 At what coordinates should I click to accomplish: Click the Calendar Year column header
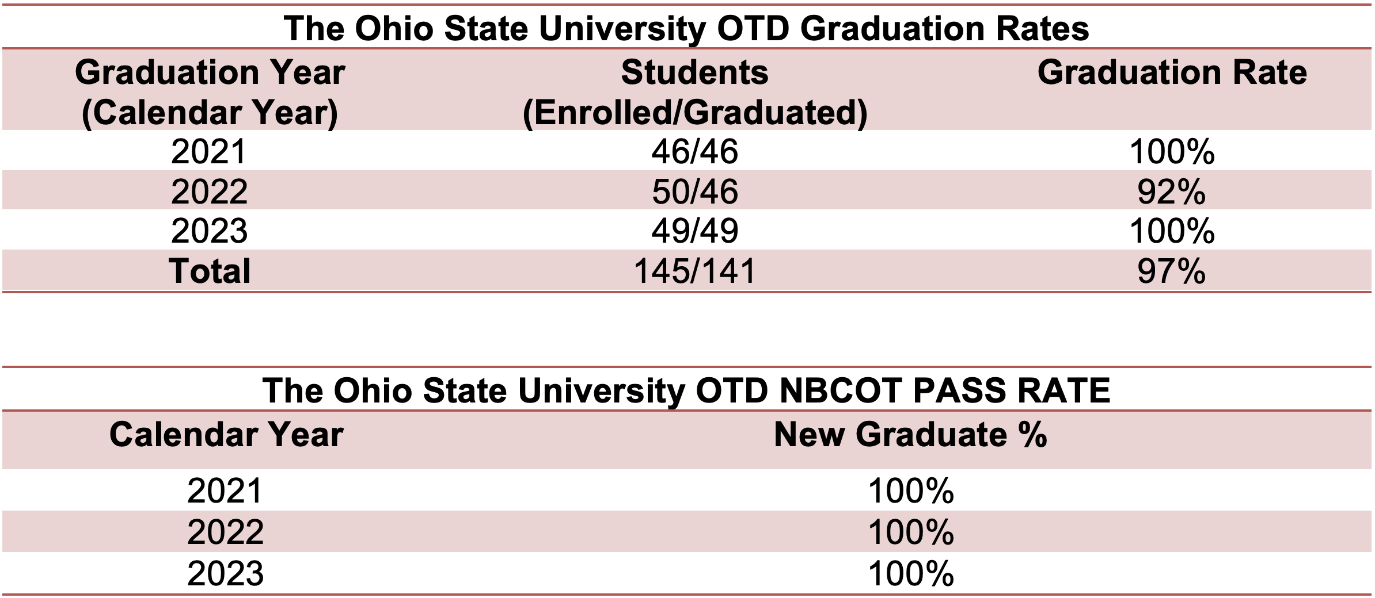226,434
